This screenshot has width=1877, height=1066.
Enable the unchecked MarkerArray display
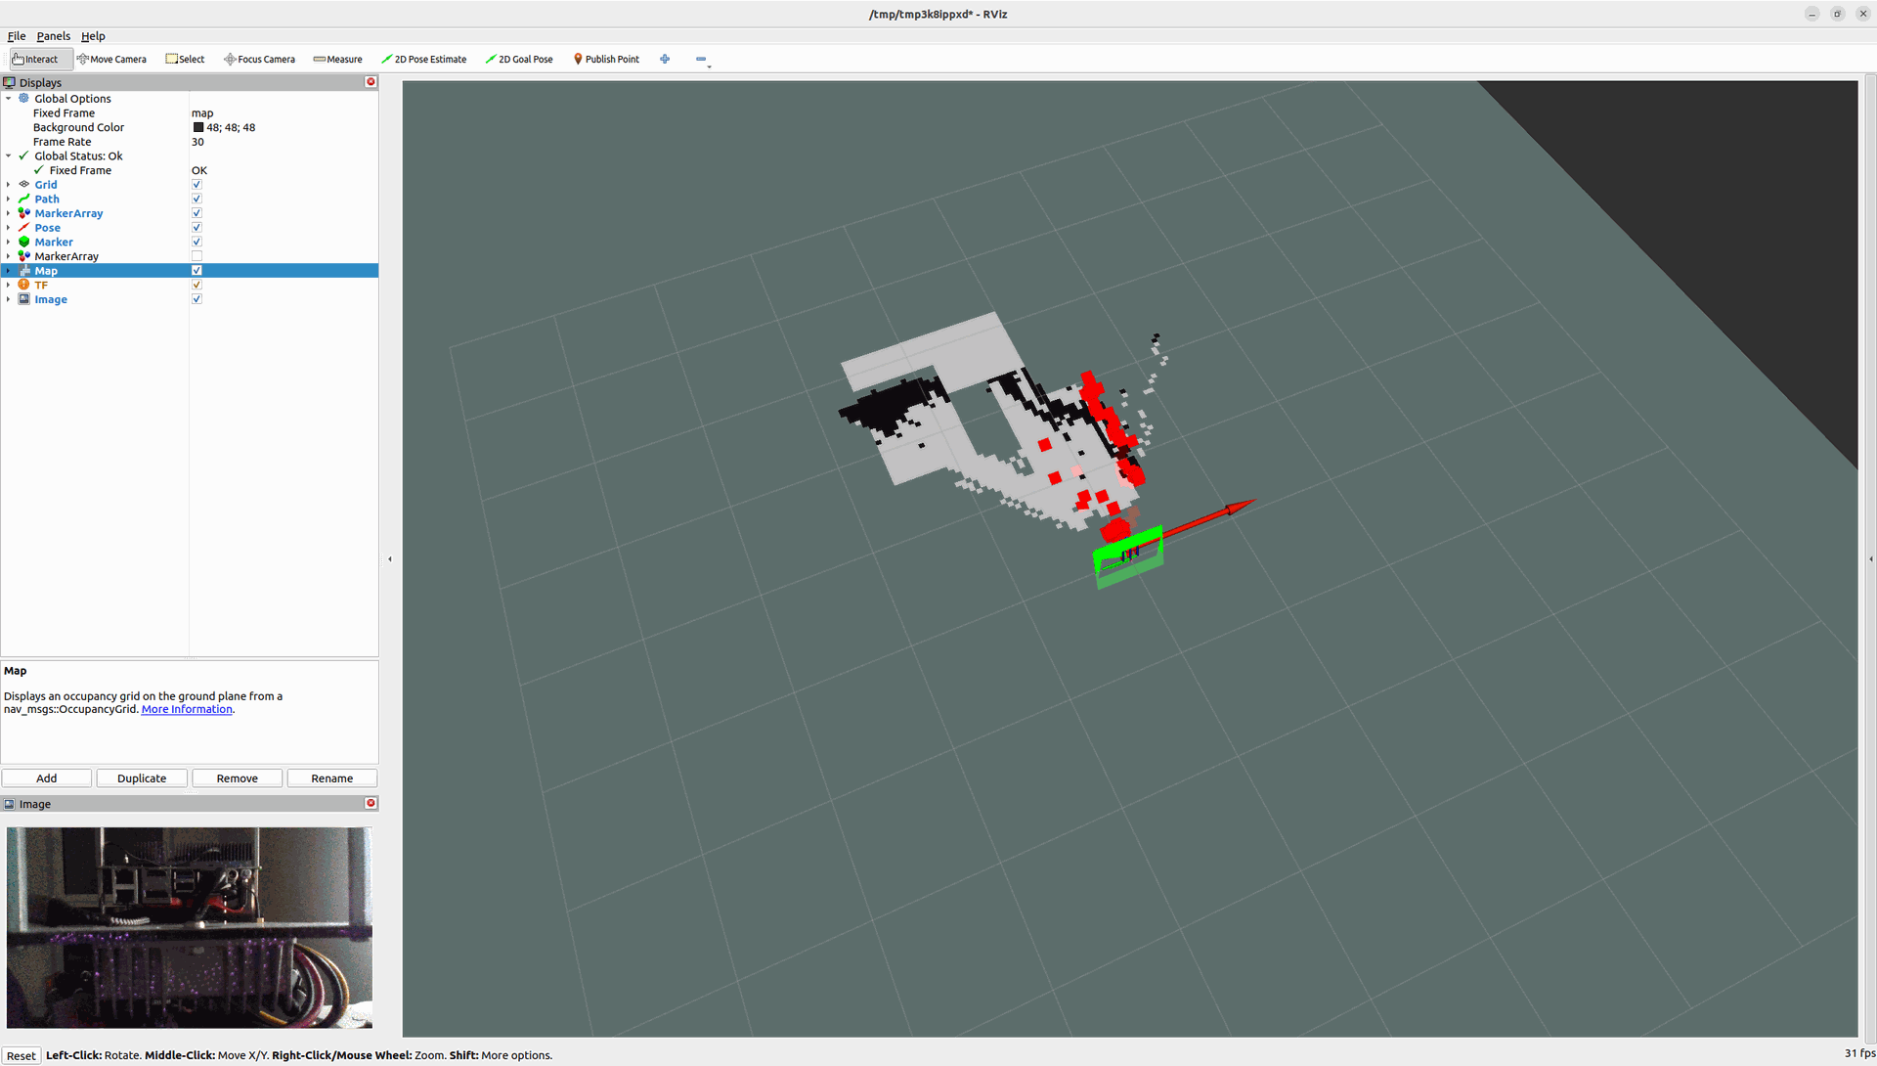196,256
